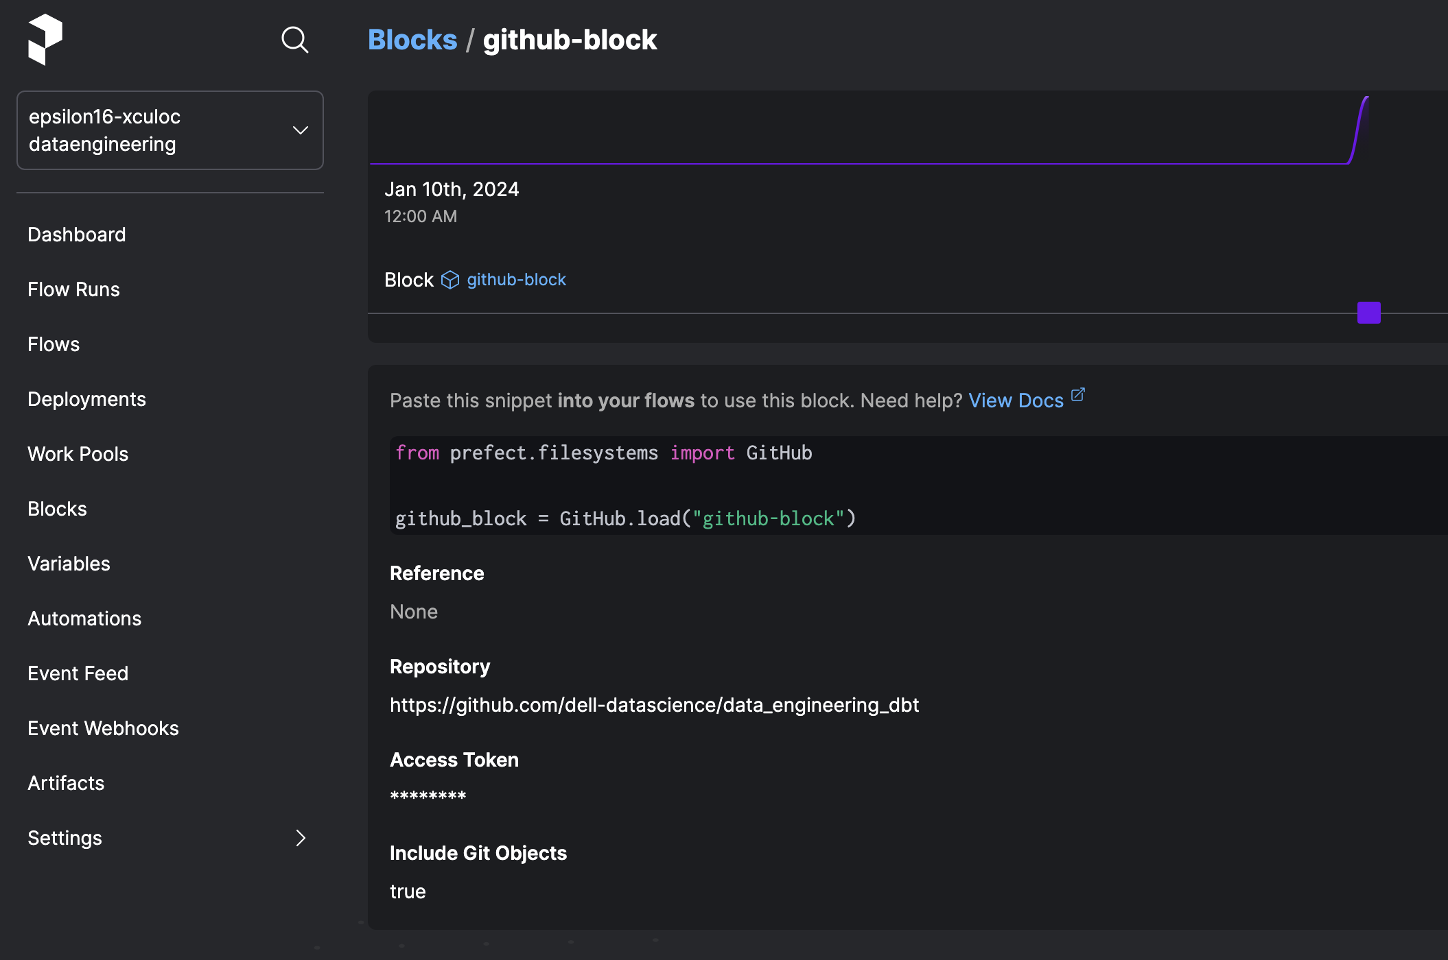Click the external link icon after View Docs
The height and width of the screenshot is (960, 1448).
1078,394
